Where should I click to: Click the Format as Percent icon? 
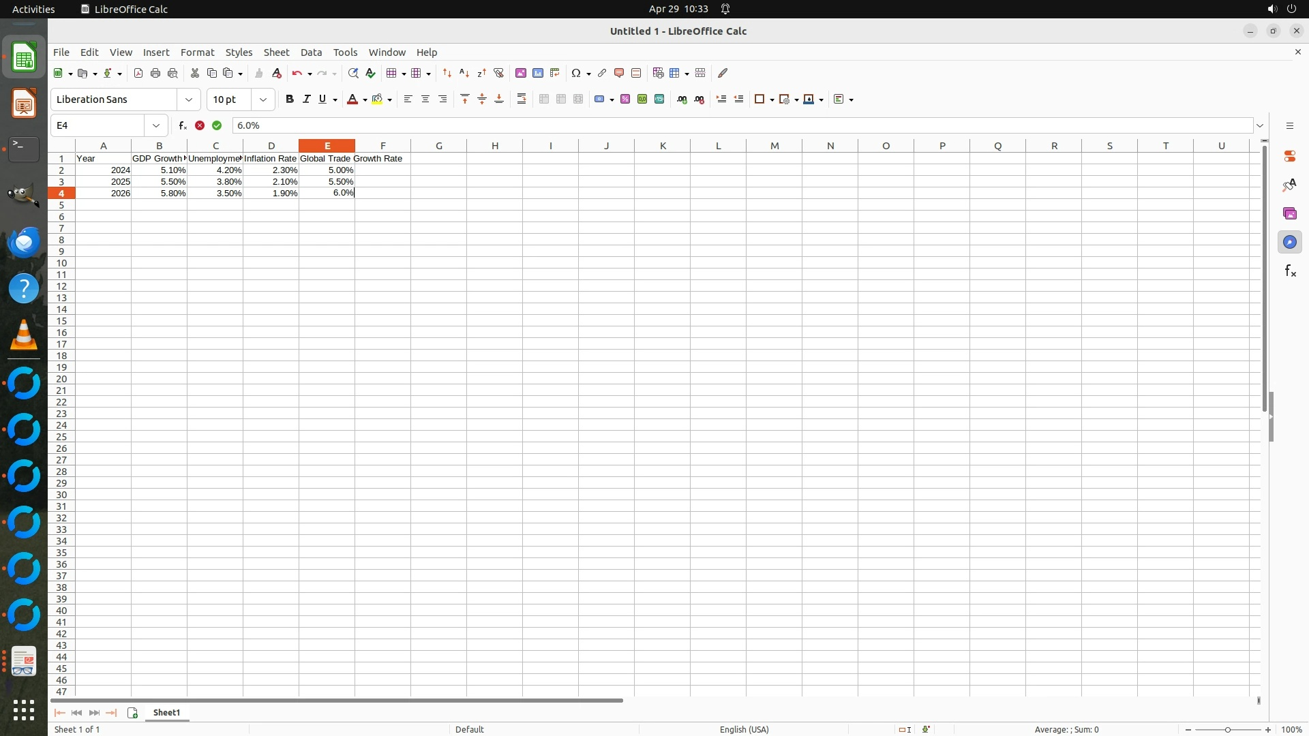625,99
